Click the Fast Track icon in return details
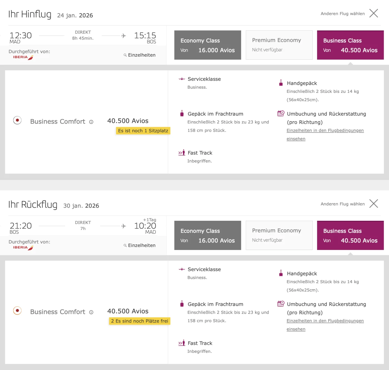The image size is (389, 370). click(x=182, y=343)
